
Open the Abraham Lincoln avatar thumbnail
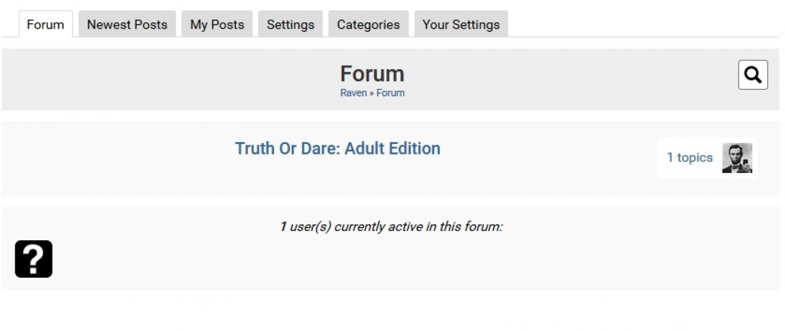[x=737, y=158]
